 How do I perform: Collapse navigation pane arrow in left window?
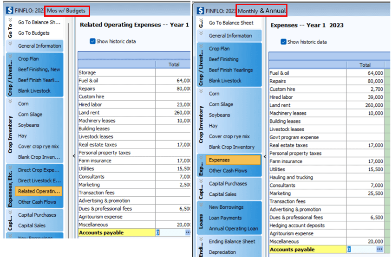click(x=74, y=156)
